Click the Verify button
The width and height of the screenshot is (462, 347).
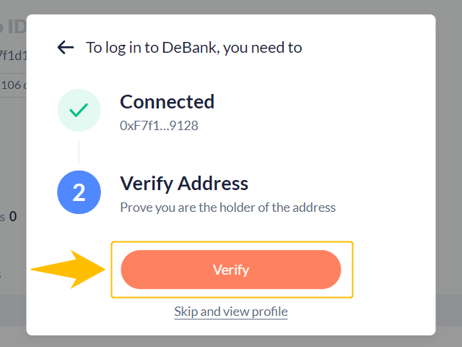(x=231, y=270)
